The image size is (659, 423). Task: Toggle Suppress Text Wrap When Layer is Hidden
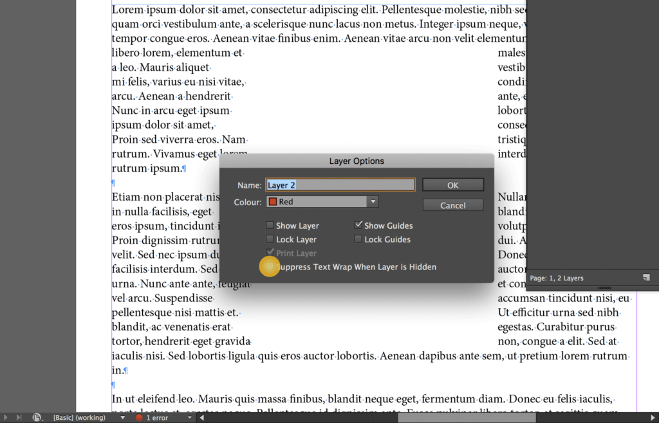coord(270,266)
